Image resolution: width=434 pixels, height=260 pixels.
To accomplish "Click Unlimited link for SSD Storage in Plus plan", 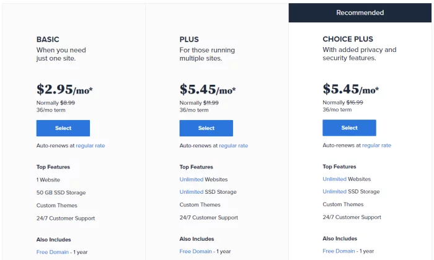I will click(x=192, y=192).
